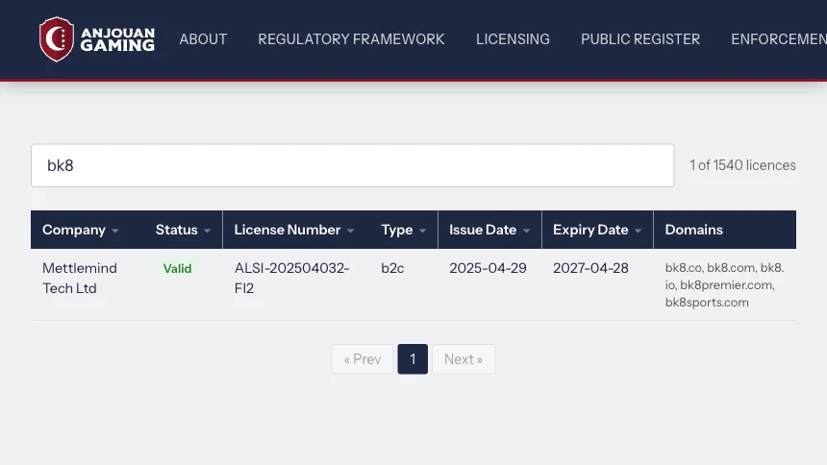The height and width of the screenshot is (465, 827).
Task: Click the issue date 2025-04-29
Action: [488, 268]
